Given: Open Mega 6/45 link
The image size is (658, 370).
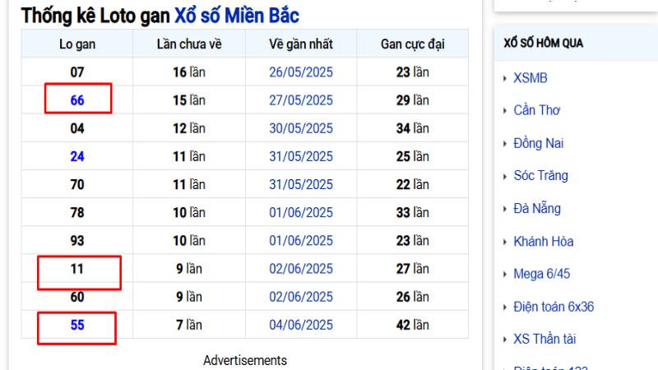Looking at the screenshot, I should tap(542, 274).
